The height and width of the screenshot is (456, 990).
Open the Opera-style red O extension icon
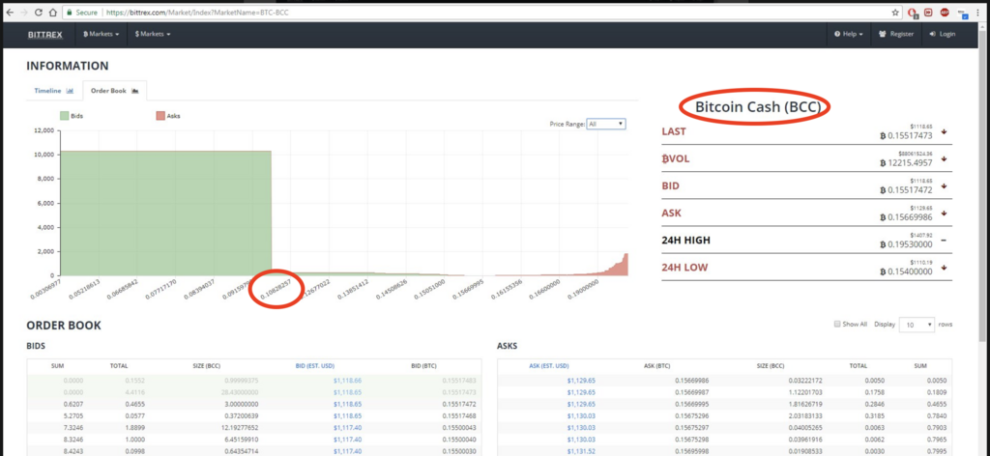913,12
